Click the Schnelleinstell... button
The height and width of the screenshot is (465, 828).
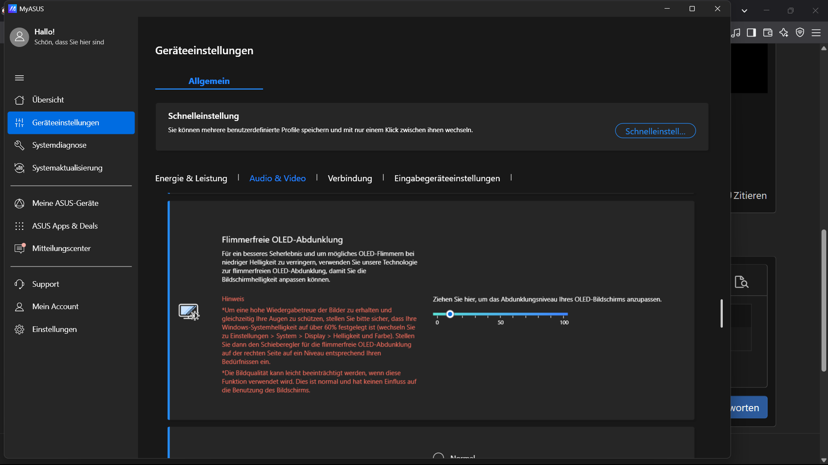pos(655,131)
